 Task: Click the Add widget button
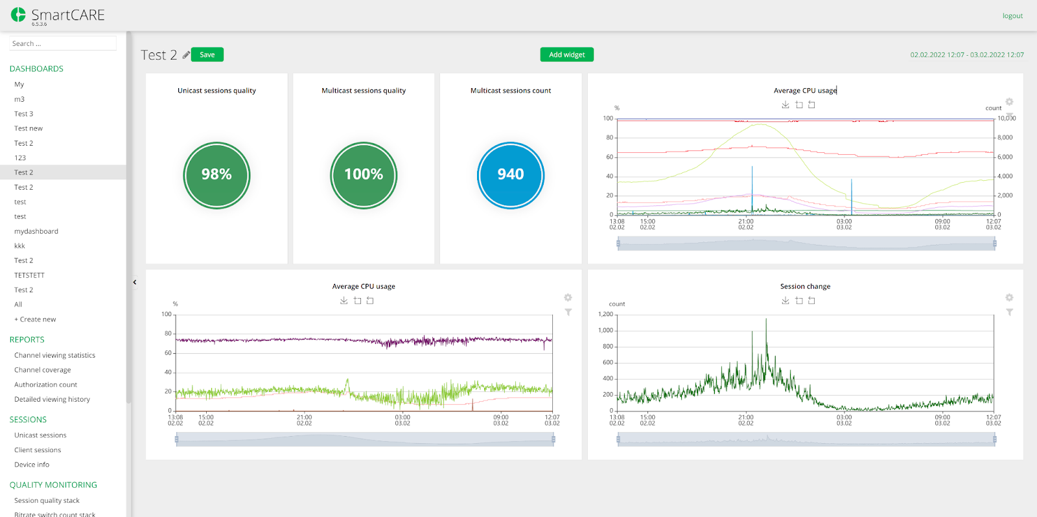click(566, 55)
